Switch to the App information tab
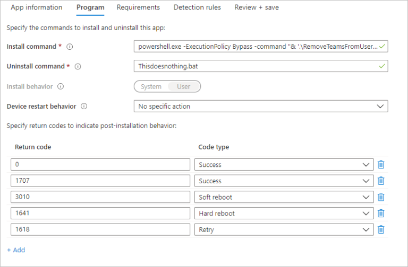408x267 pixels. tap(37, 7)
